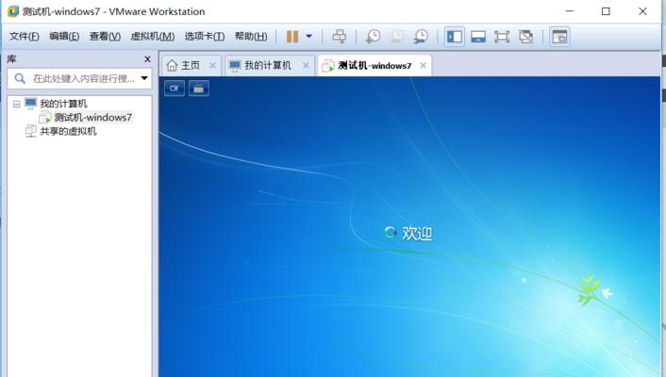Viewport: 666px width, 377px height.
Task: Switch to Unity mode
Action: (525, 37)
